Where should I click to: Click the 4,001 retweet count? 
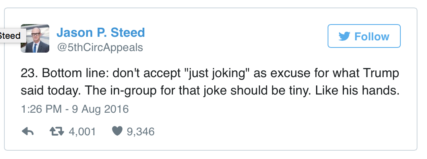point(82,131)
